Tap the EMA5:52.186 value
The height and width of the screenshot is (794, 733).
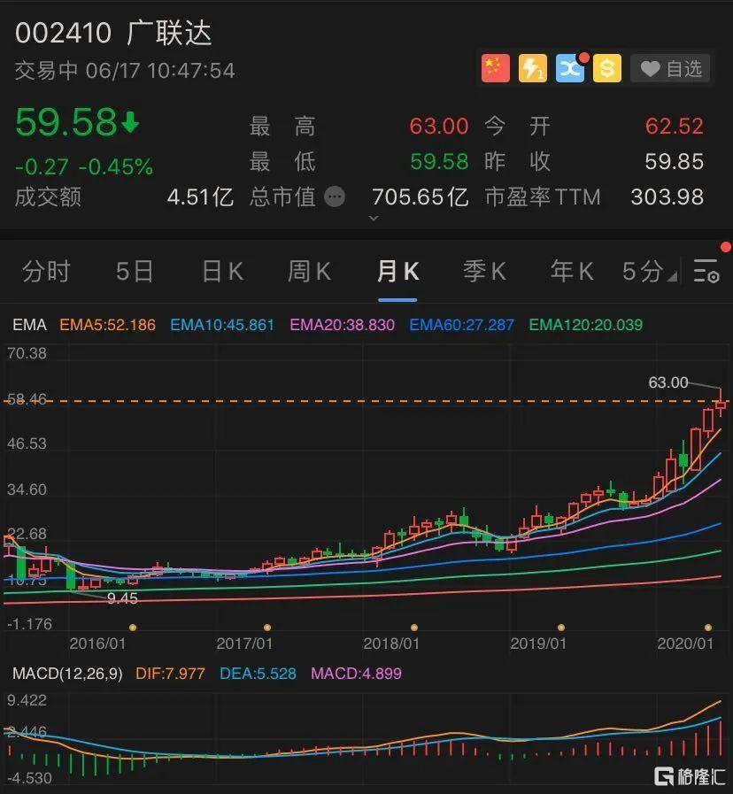pyautogui.click(x=107, y=325)
